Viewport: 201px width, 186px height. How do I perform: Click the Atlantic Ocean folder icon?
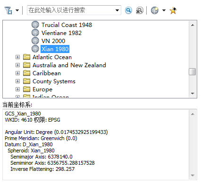pyautogui.click(x=26, y=57)
